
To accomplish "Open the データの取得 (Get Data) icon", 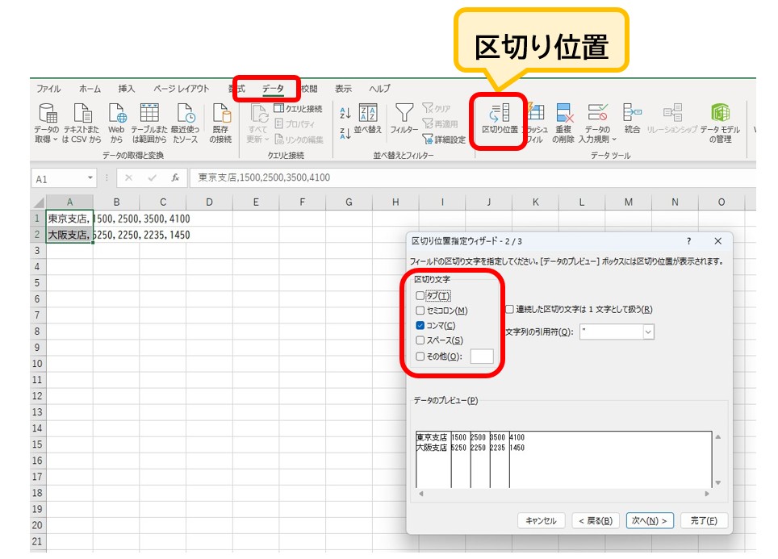I will click(x=47, y=113).
